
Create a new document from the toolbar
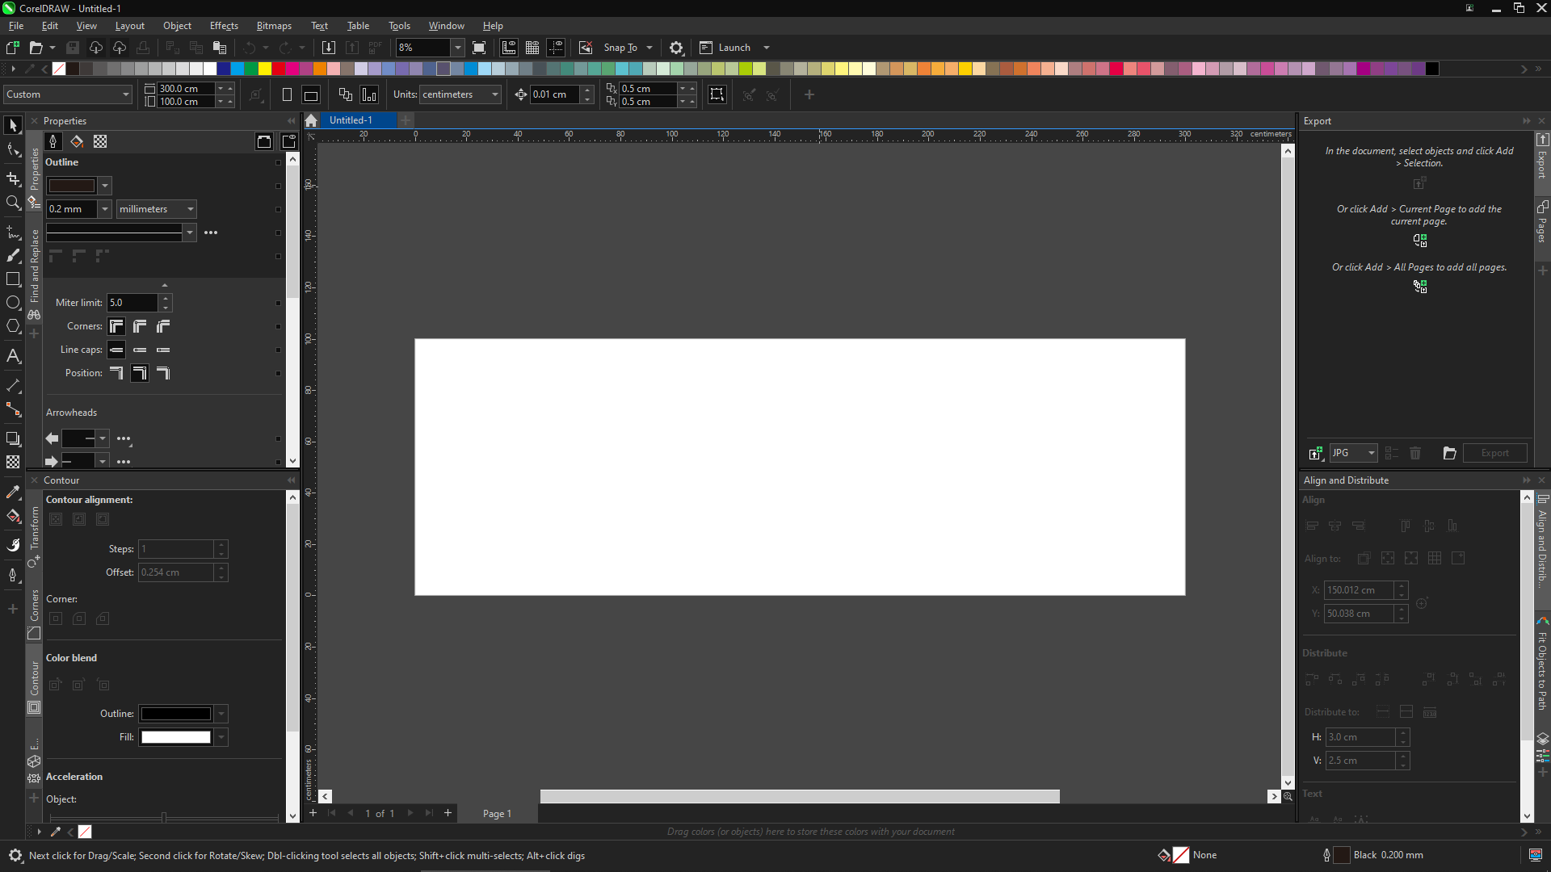(13, 48)
